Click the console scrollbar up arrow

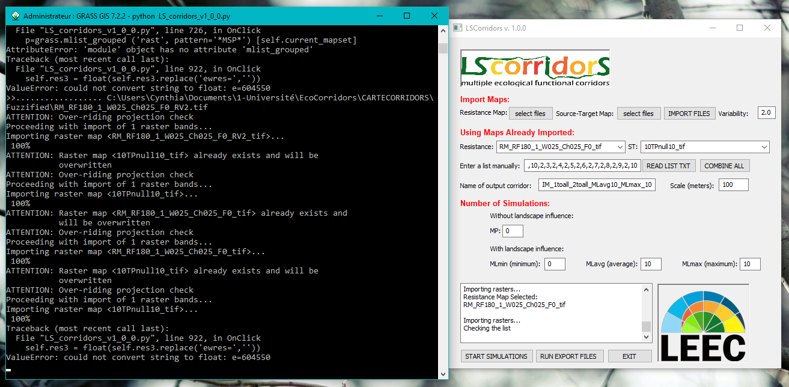pyautogui.click(x=443, y=31)
